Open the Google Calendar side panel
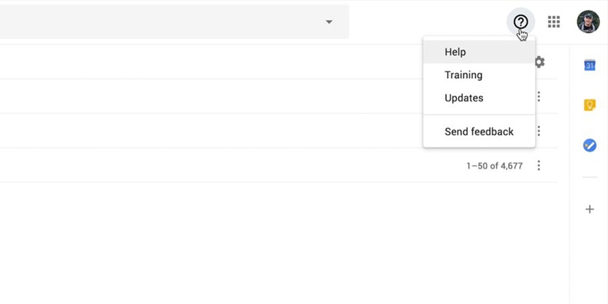608x304 pixels. point(590,65)
